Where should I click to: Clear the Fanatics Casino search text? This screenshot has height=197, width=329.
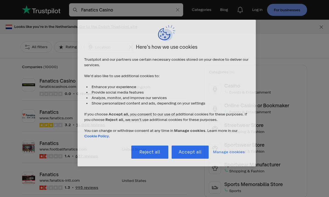pos(178,10)
